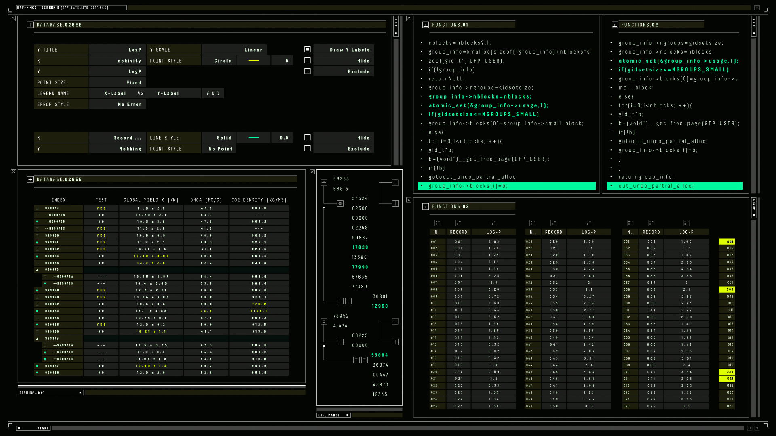Open the Y-SCALE Linear dropdown

point(234,50)
